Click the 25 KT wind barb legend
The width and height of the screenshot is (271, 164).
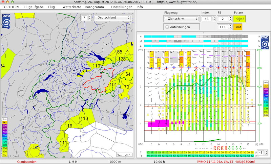click(124, 155)
